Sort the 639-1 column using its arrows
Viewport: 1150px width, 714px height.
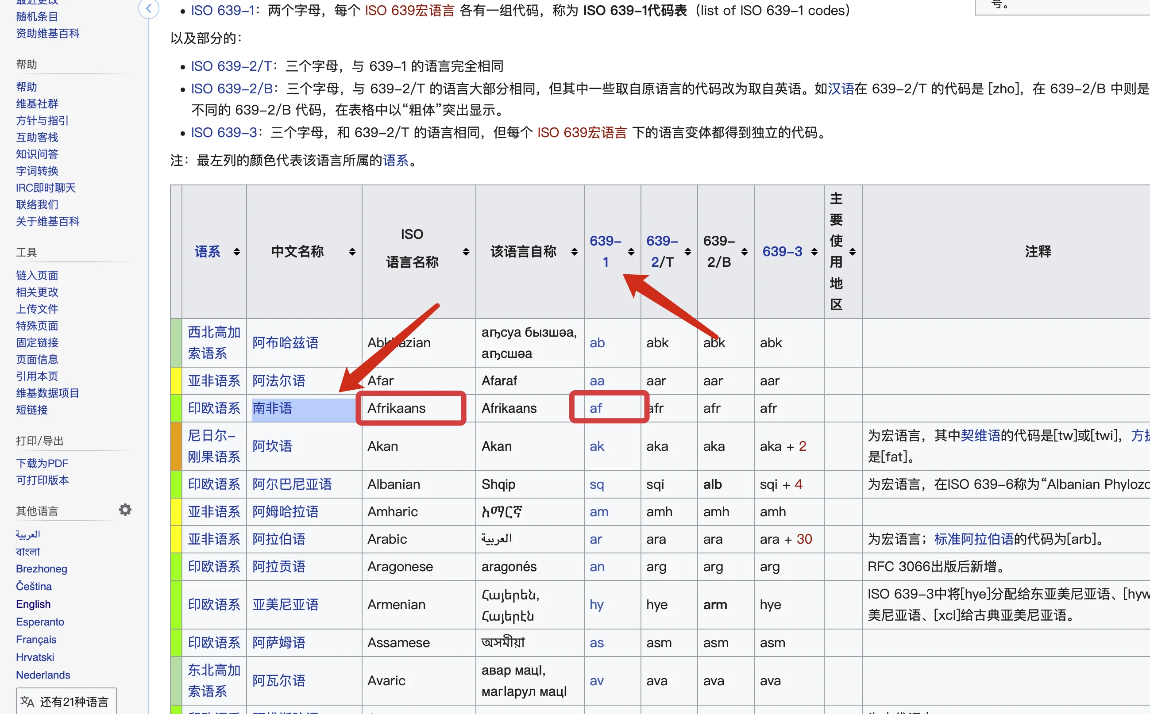coord(631,252)
